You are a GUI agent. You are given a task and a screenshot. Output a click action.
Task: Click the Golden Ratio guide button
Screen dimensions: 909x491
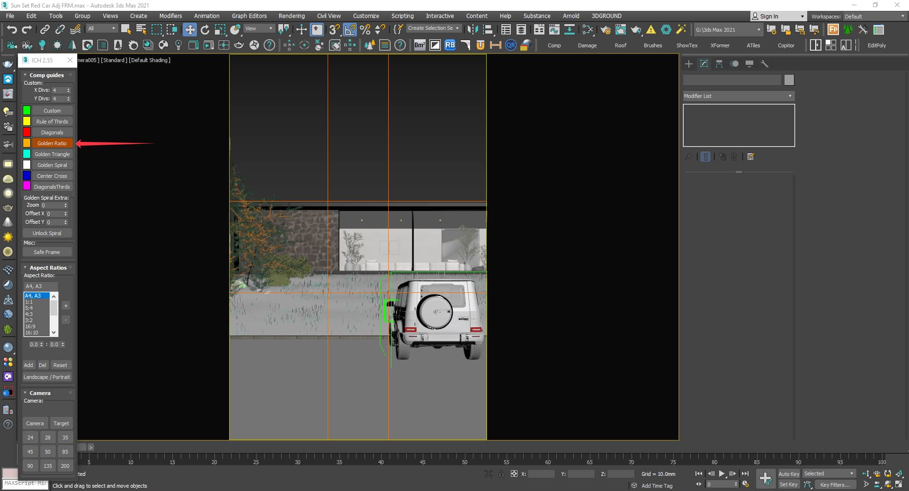pos(52,143)
